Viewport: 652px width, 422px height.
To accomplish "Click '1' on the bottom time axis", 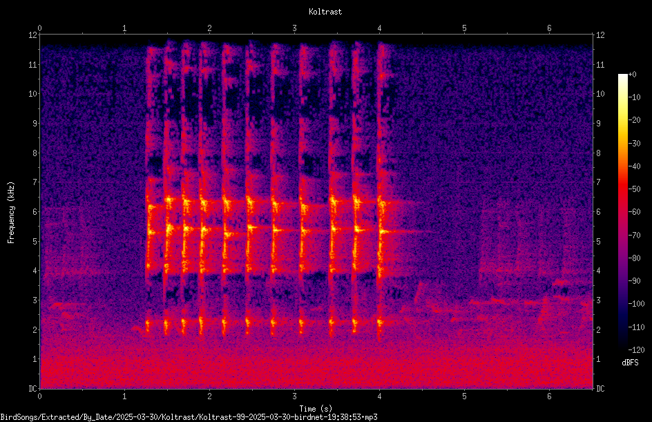I will click(124, 396).
